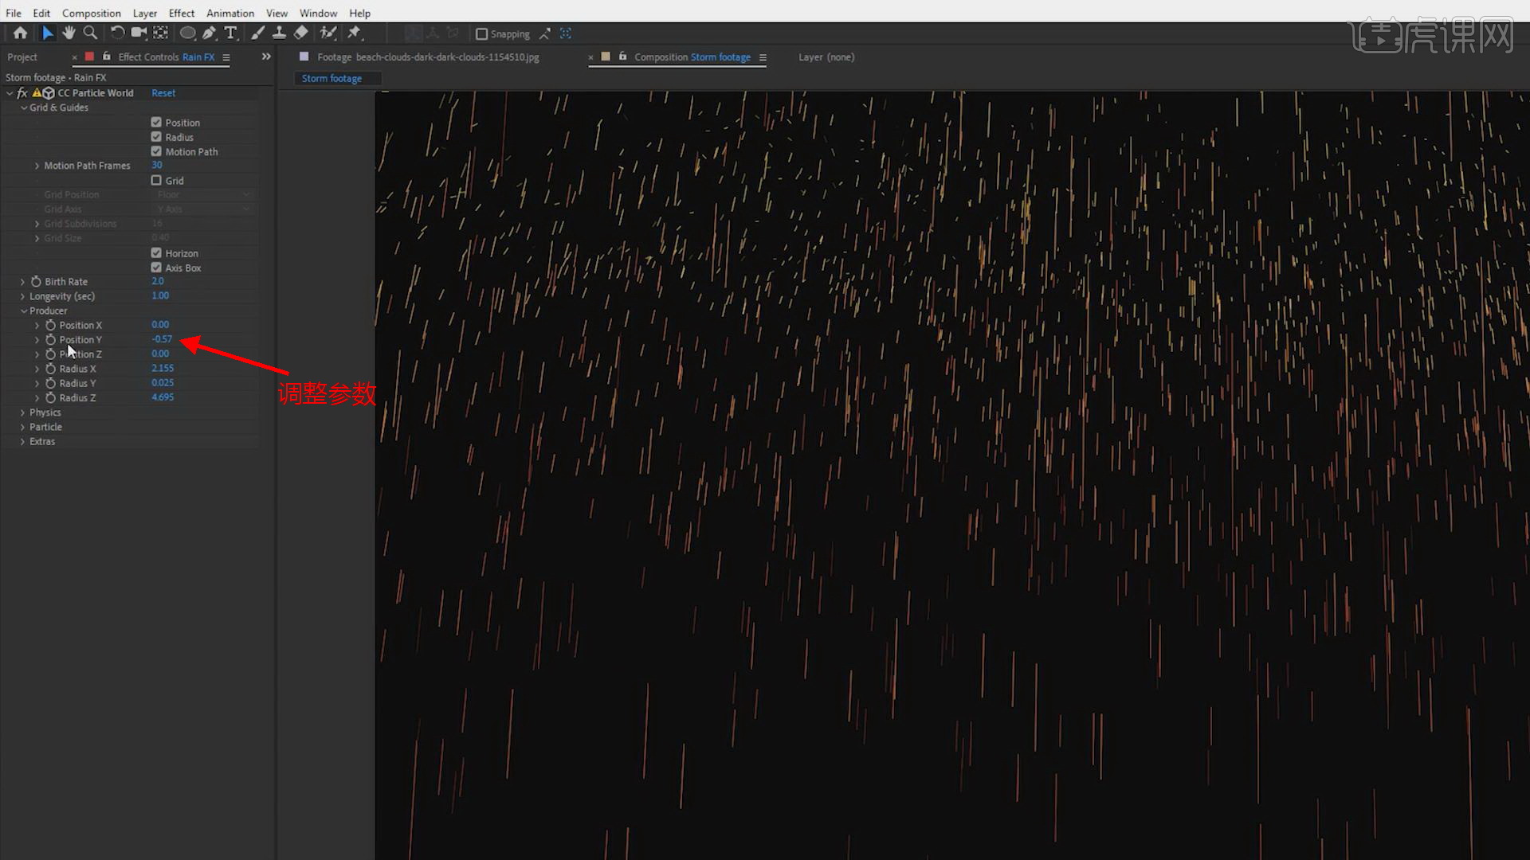Viewport: 1530px width, 860px height.
Task: Expand the Particle group
Action: pyautogui.click(x=22, y=428)
